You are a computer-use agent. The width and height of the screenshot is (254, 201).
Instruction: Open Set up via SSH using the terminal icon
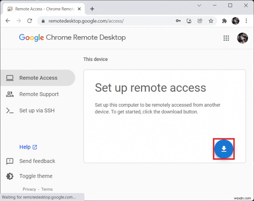(10, 111)
